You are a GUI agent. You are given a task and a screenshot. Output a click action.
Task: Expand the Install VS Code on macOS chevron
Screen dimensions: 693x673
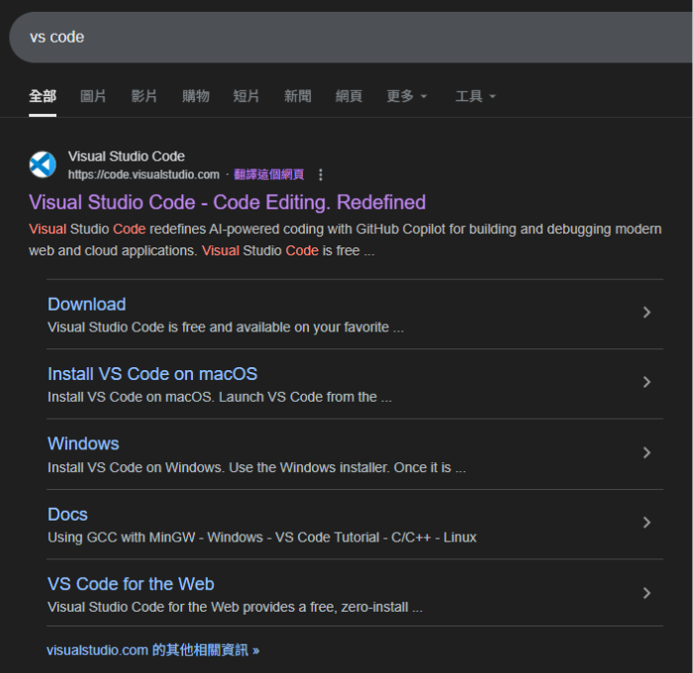(646, 382)
